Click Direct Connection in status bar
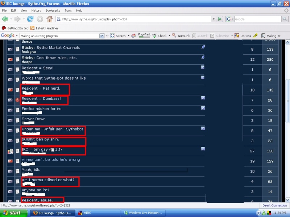The image size is (290, 217). pyautogui.click(x=274, y=205)
